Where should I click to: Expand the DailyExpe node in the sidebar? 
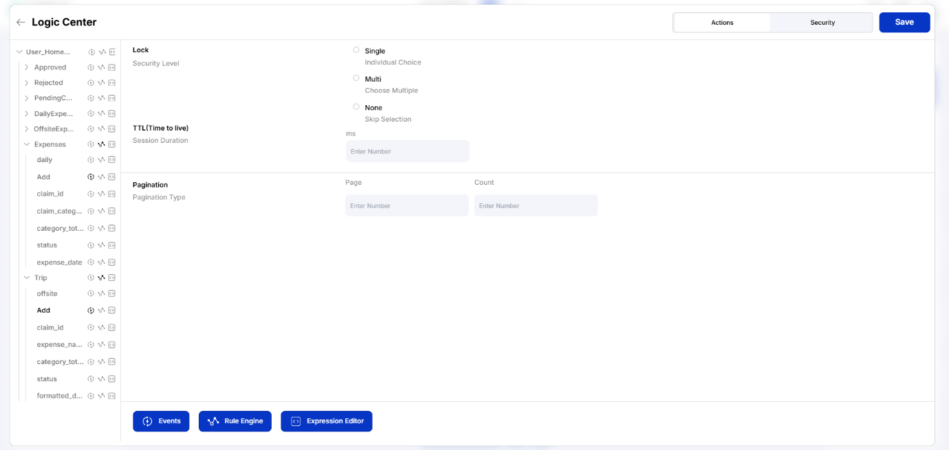pos(26,113)
